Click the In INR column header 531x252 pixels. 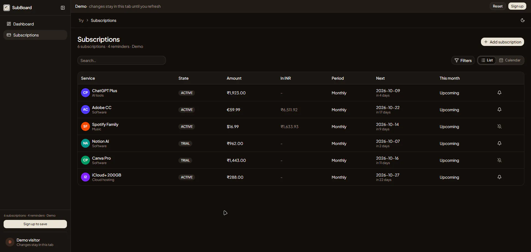(285, 78)
